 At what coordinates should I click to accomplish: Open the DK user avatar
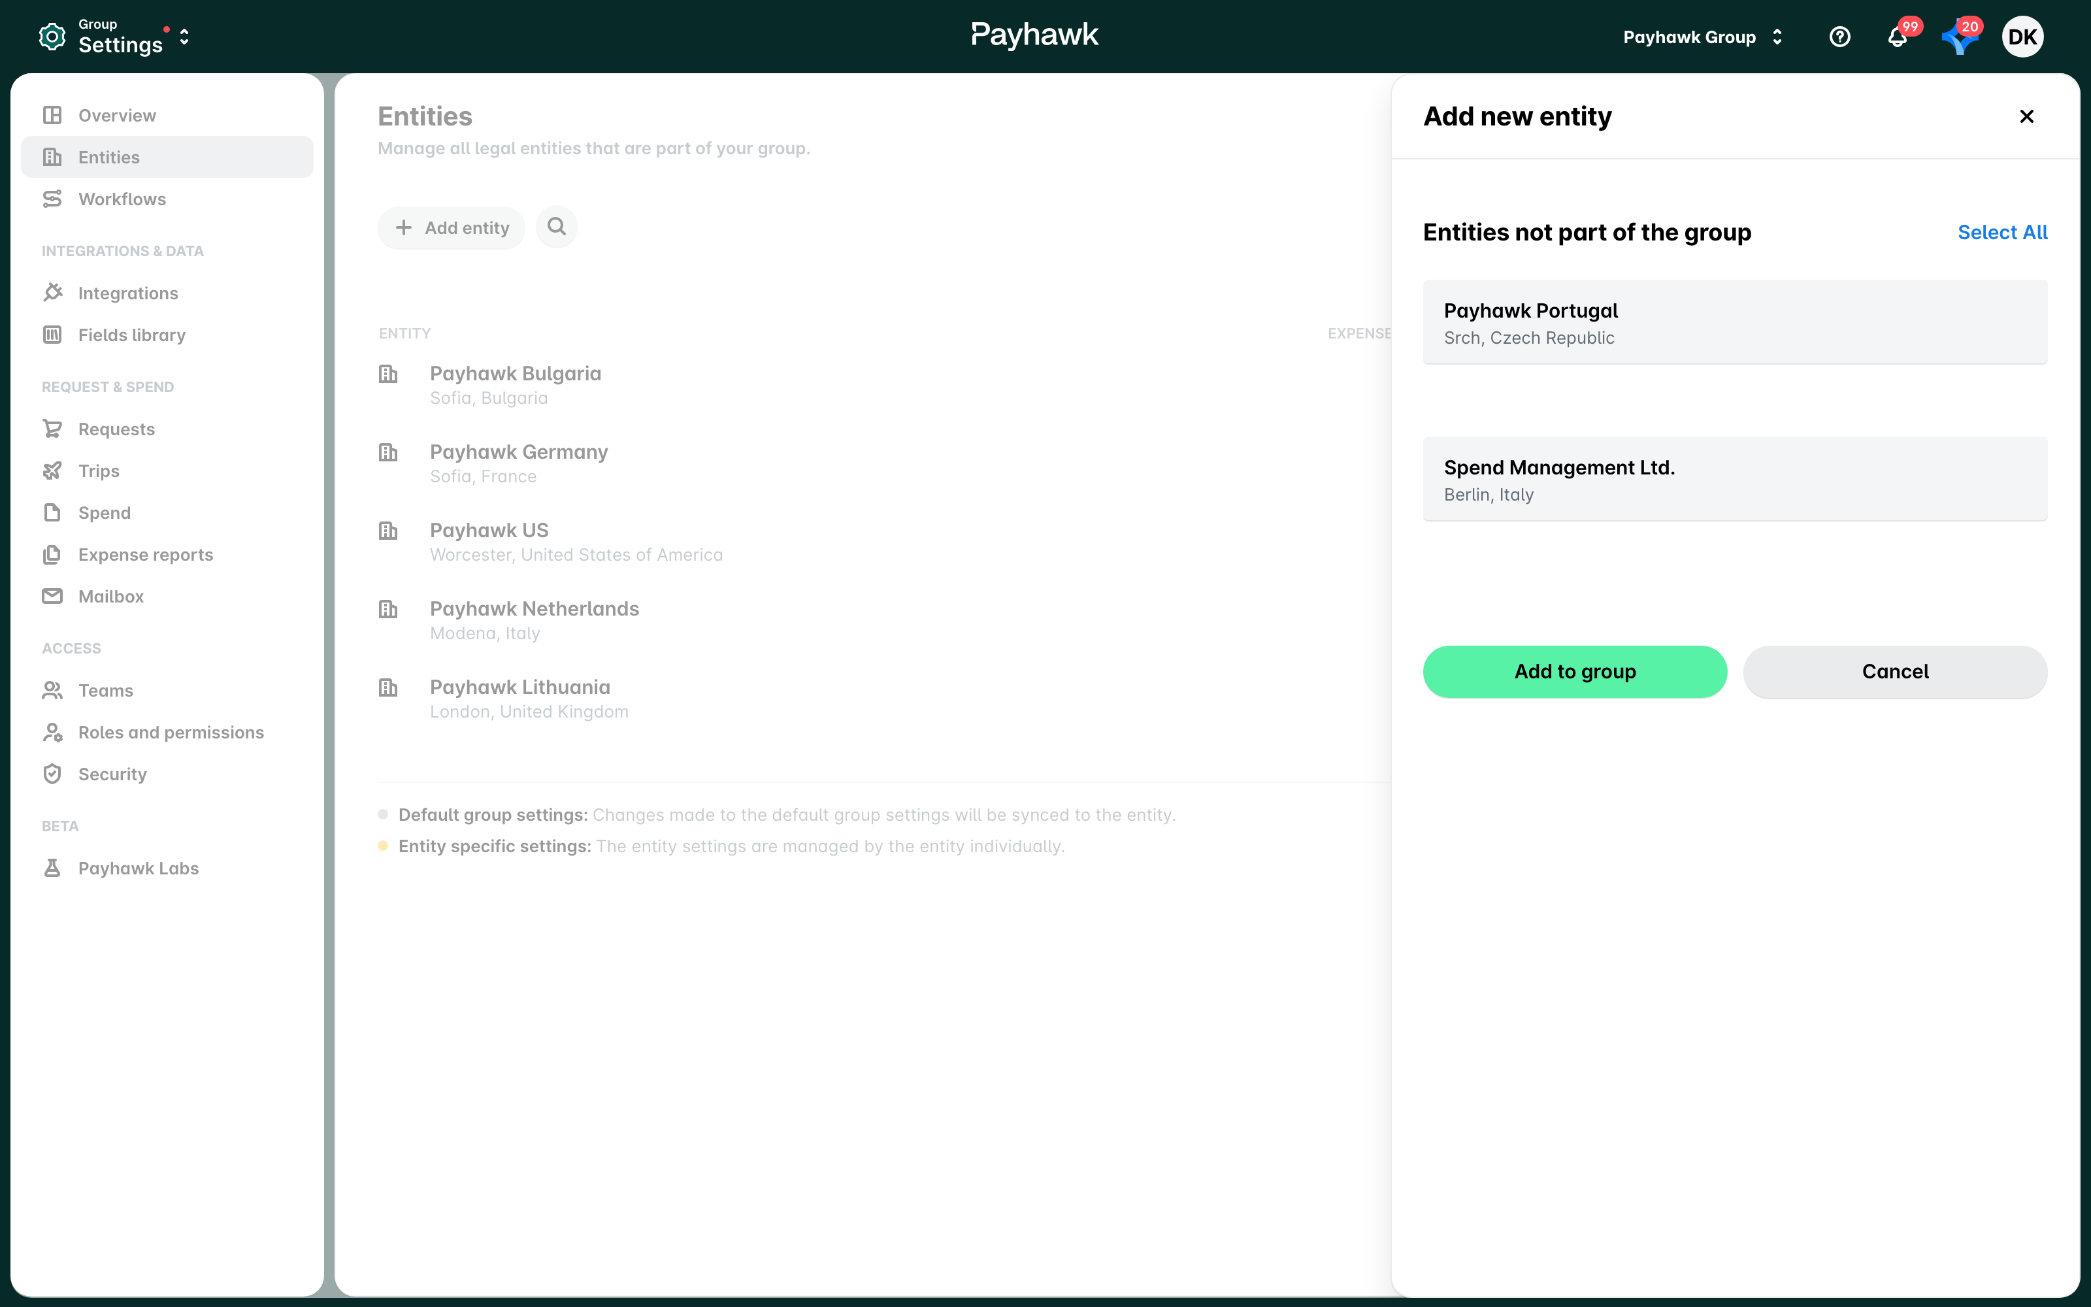[x=2022, y=37]
